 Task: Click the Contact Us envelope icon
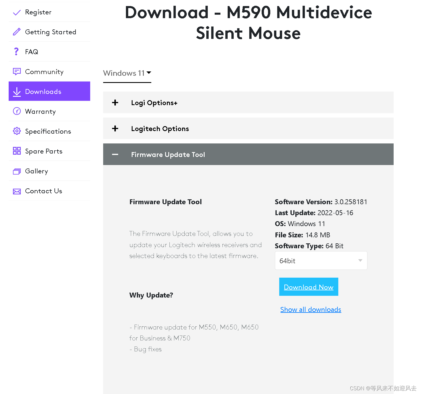(17, 191)
